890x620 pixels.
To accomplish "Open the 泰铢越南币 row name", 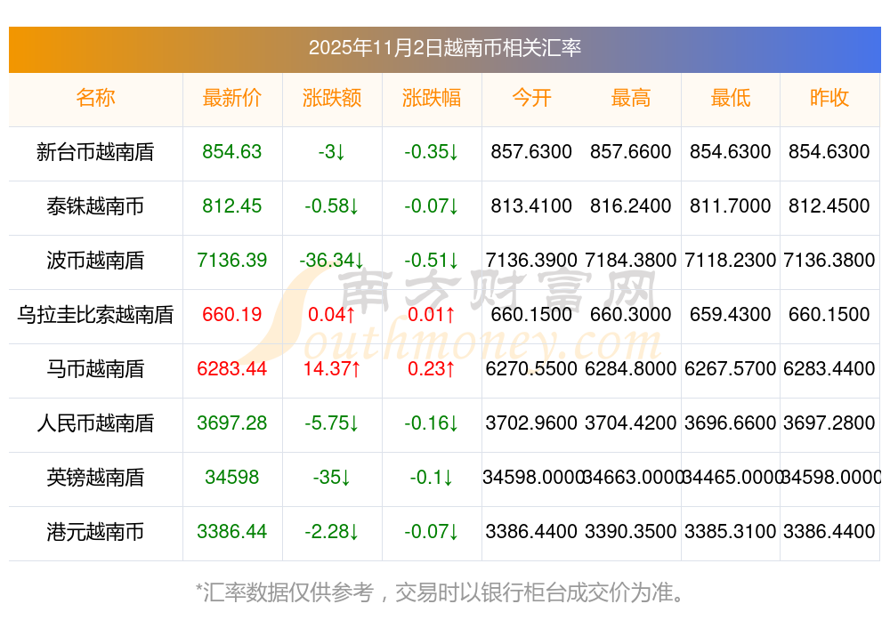I will pyautogui.click(x=95, y=206).
